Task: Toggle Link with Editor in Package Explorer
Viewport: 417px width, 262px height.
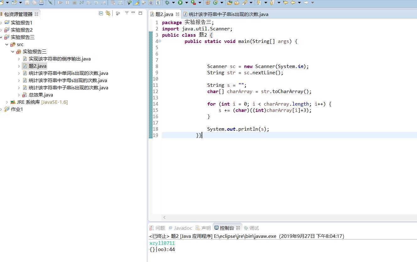Action: 108,13
